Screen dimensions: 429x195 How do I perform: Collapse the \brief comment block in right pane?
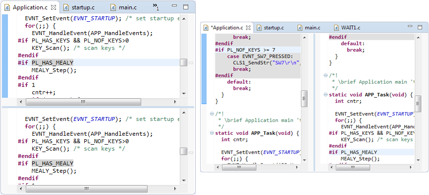click(325, 75)
